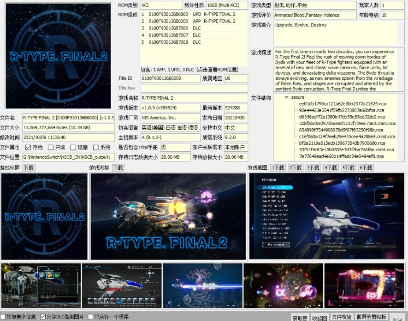408x321 pixels.
Task: Click the 游戏名称 field R-TYPE FINAL 2
Action: (194, 98)
